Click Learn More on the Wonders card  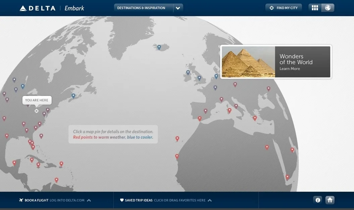tap(290, 69)
